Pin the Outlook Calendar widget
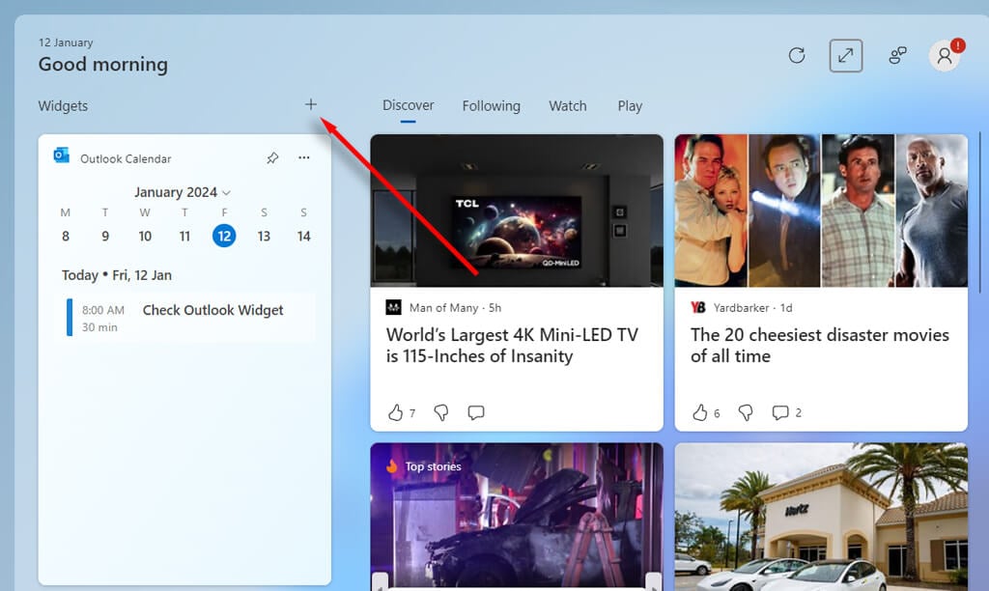The width and height of the screenshot is (989, 591). 272,158
